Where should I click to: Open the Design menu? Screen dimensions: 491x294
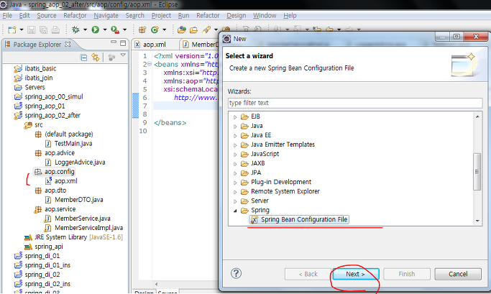(x=236, y=15)
